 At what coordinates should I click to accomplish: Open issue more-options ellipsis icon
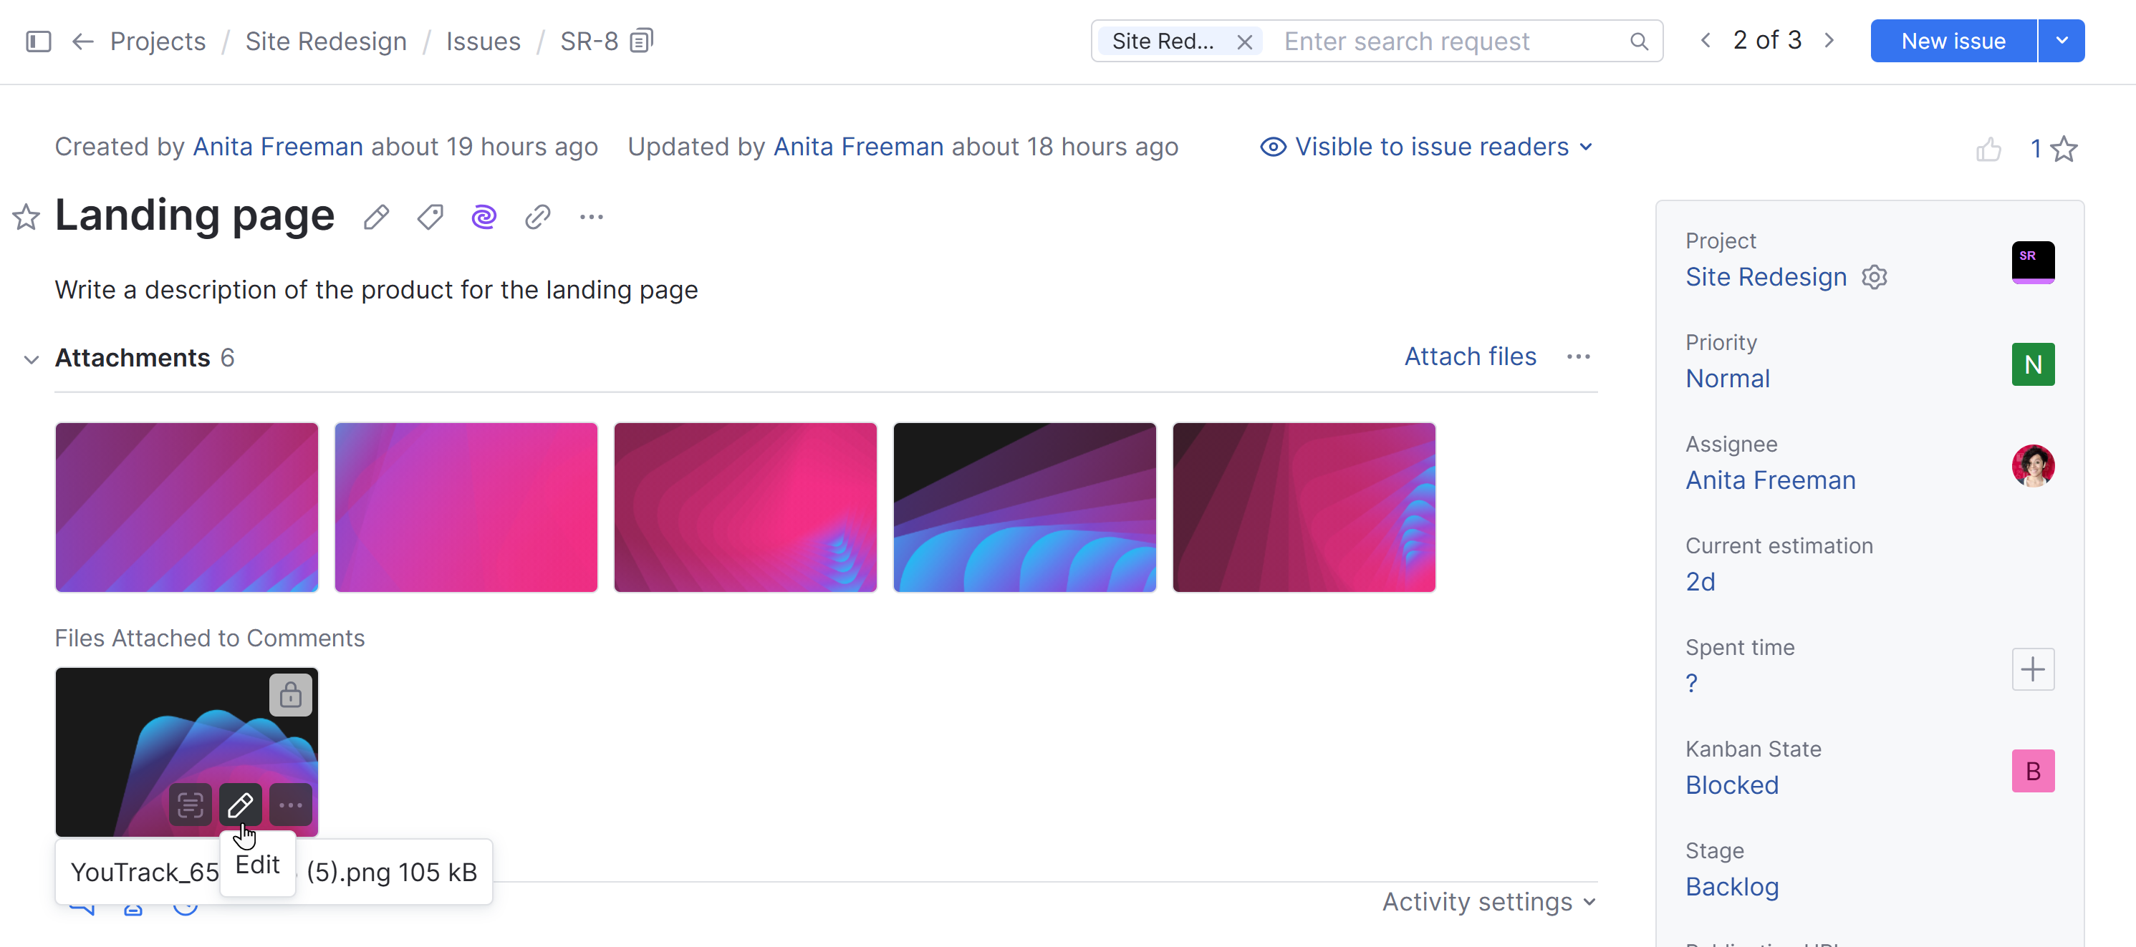coord(590,215)
